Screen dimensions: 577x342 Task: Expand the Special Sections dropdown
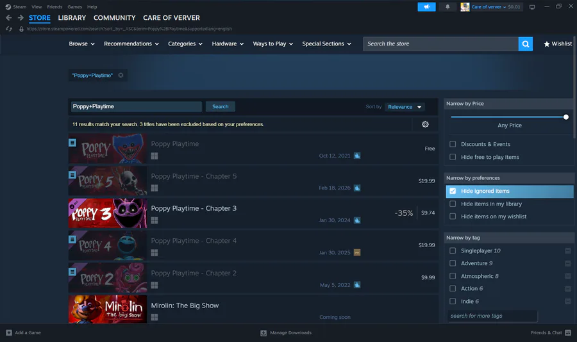[x=327, y=44]
